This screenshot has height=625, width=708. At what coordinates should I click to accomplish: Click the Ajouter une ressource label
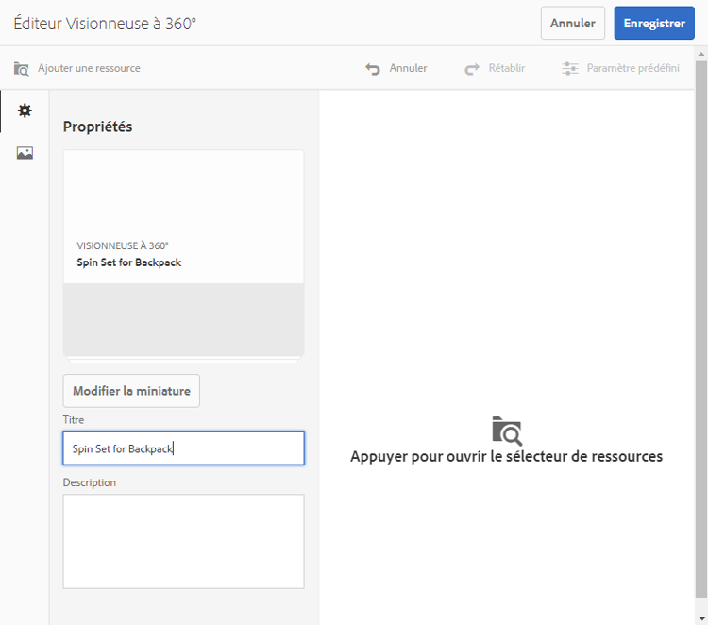pos(89,68)
